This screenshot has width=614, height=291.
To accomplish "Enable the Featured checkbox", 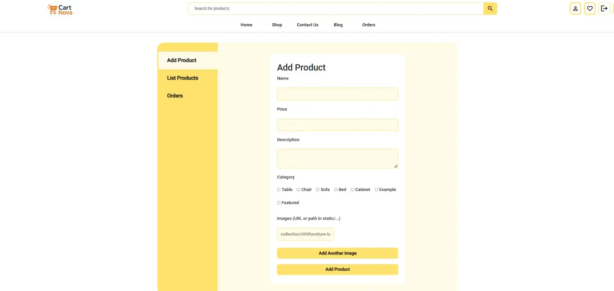I will [x=279, y=203].
